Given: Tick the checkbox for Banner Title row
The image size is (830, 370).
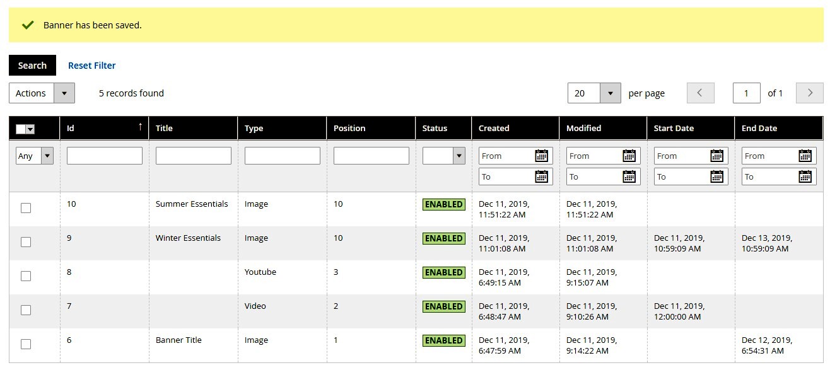Looking at the screenshot, I should click(26, 344).
